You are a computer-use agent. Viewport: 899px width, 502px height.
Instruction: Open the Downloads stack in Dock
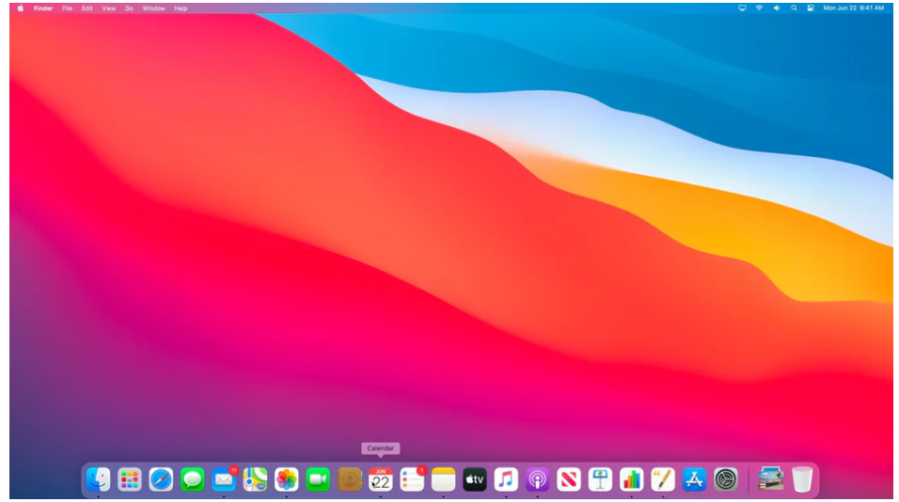pyautogui.click(x=770, y=479)
